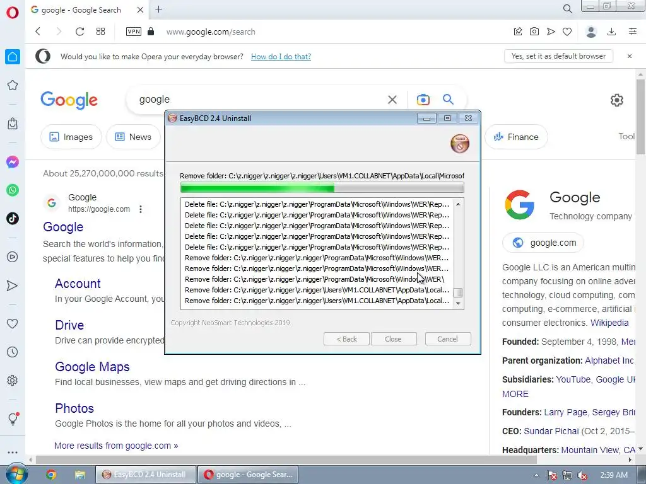Open the Account sitelink result
Screen dimensions: 646x484
(78, 284)
